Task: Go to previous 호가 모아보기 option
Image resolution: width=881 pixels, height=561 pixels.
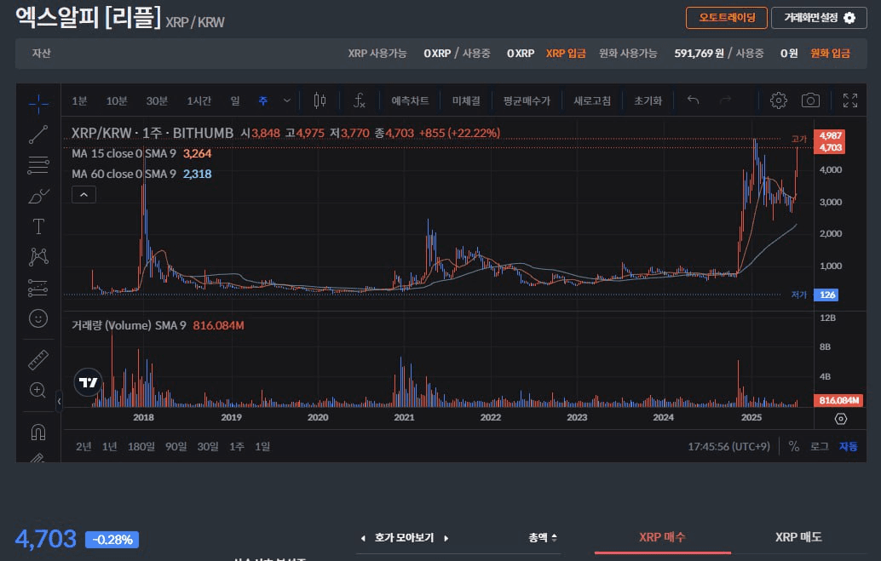Action: (363, 538)
